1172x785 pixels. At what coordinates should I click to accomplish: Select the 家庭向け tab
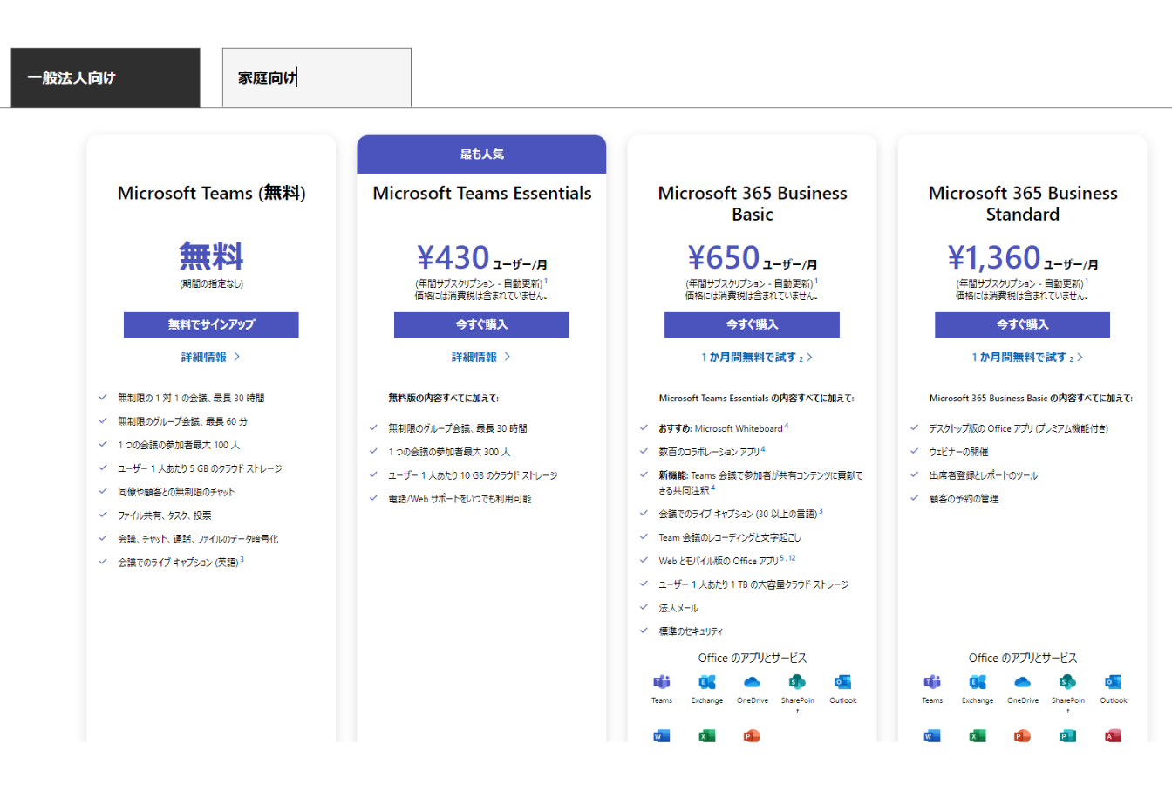(317, 78)
